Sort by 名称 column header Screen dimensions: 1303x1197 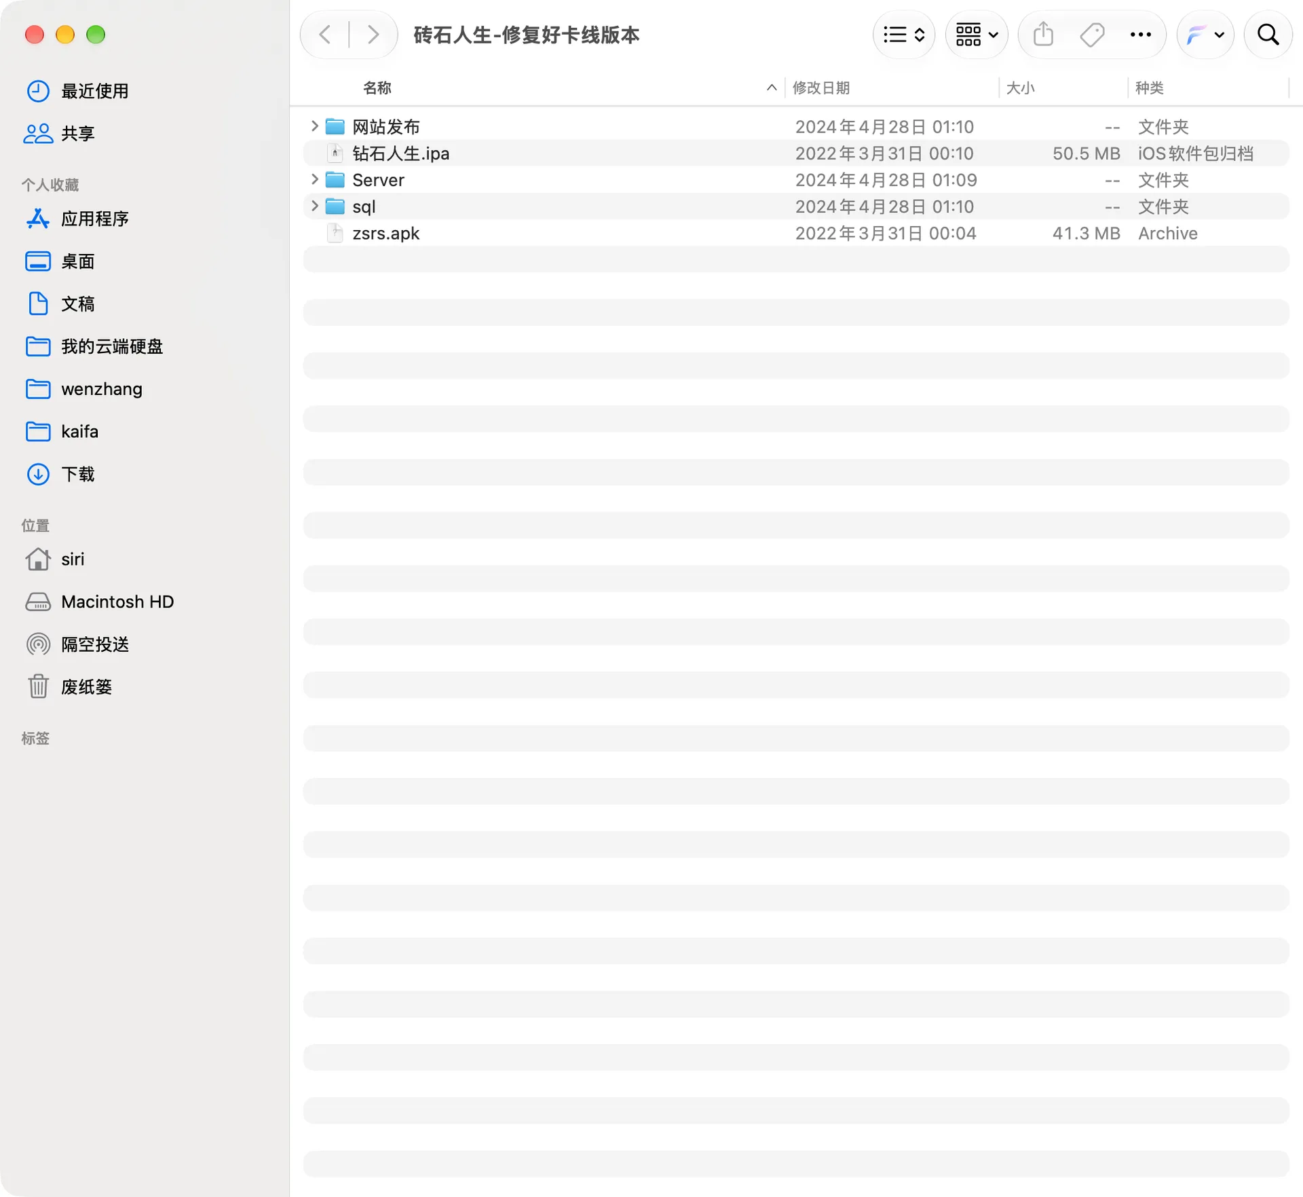pyautogui.click(x=377, y=88)
